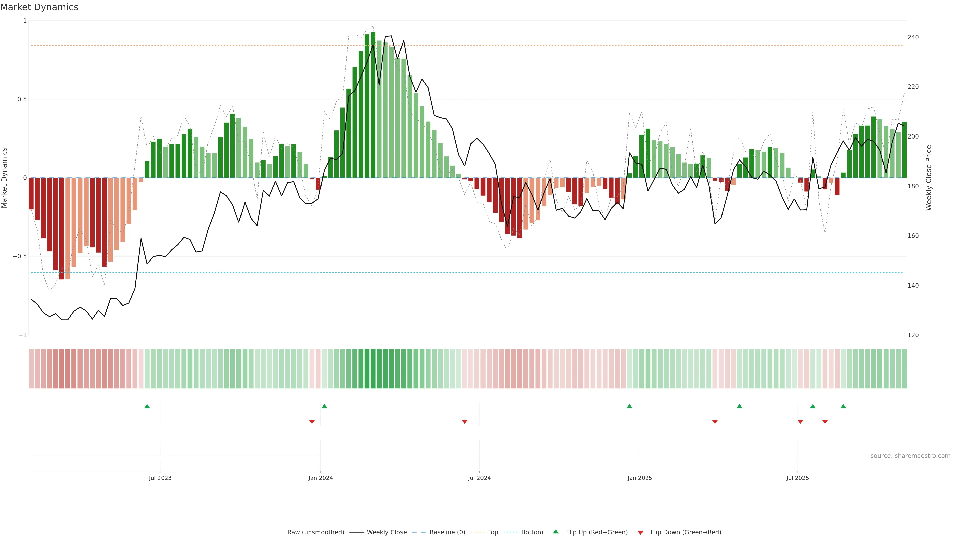Toggle the Bottom threshold legend entry
This screenshot has height=541, width=963.
tap(532, 532)
